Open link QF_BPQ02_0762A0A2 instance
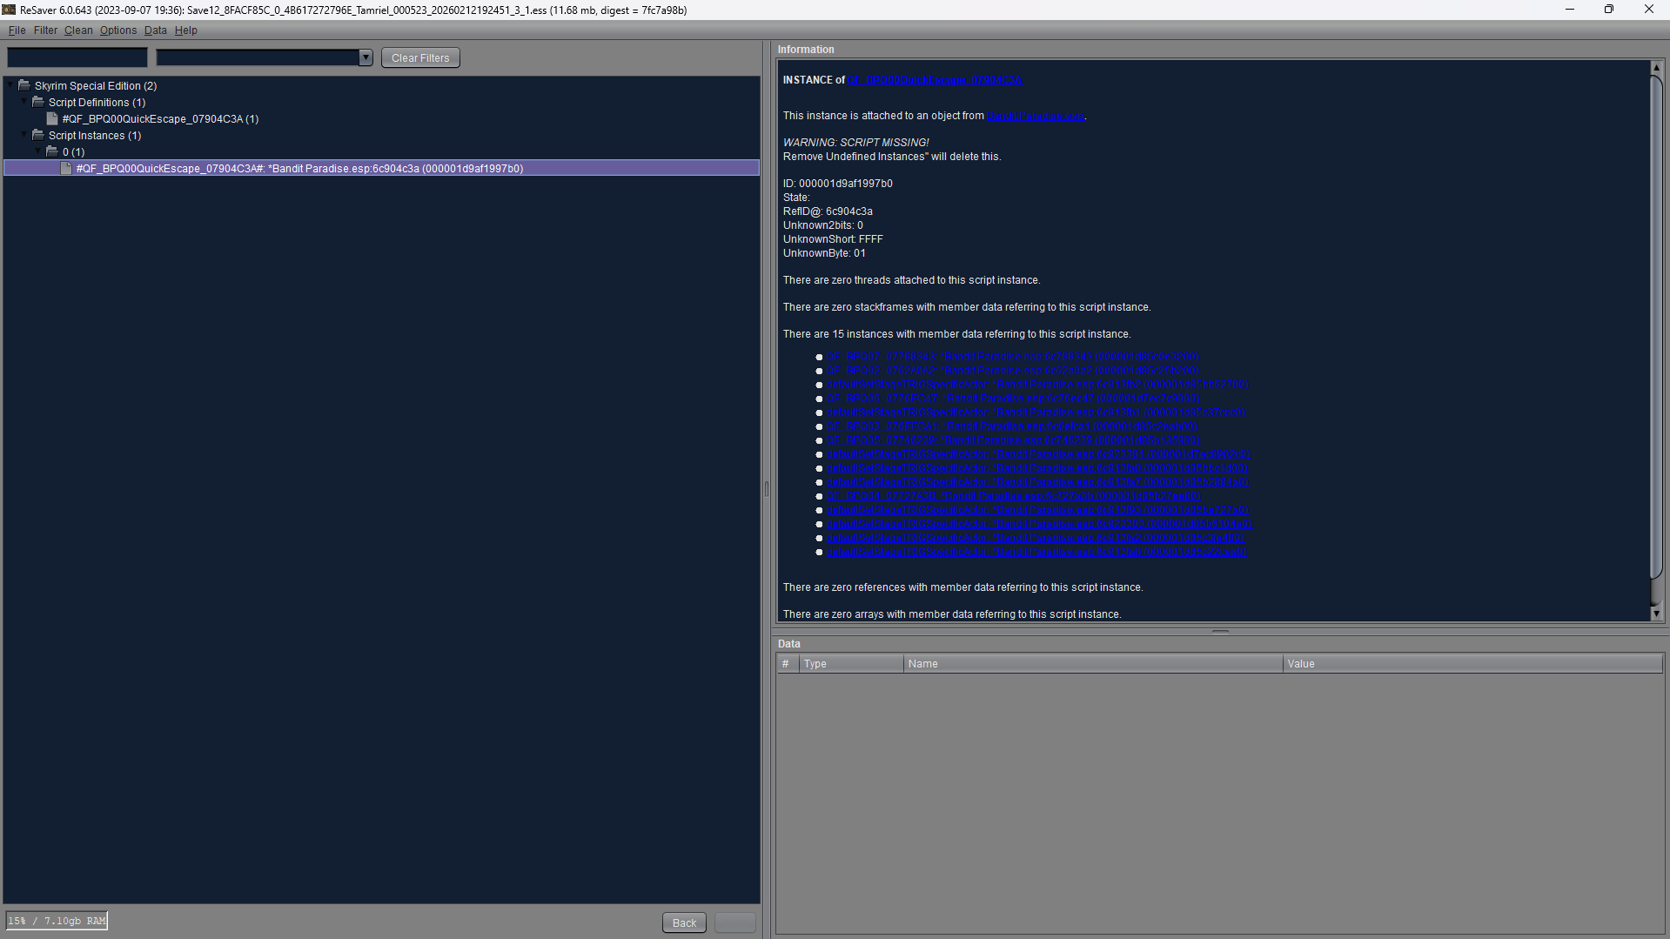 click(1013, 371)
